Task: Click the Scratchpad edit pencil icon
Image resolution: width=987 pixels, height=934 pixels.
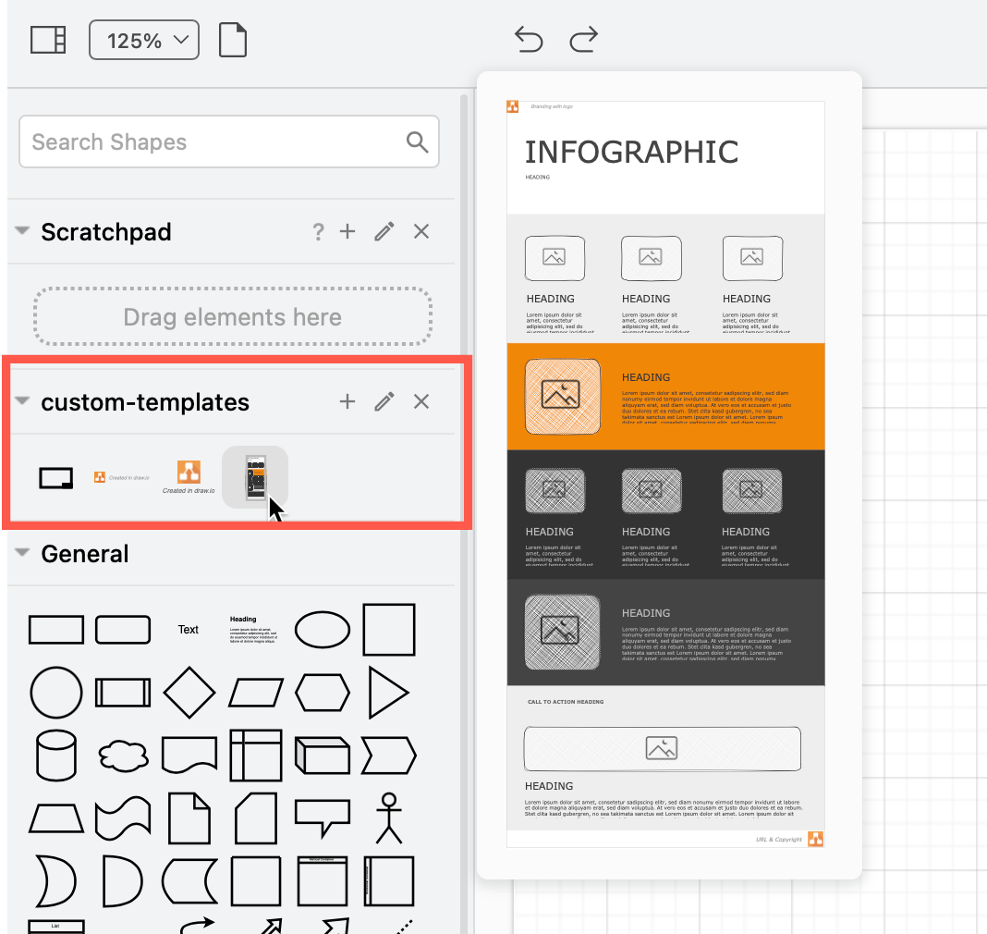Action: tap(384, 231)
